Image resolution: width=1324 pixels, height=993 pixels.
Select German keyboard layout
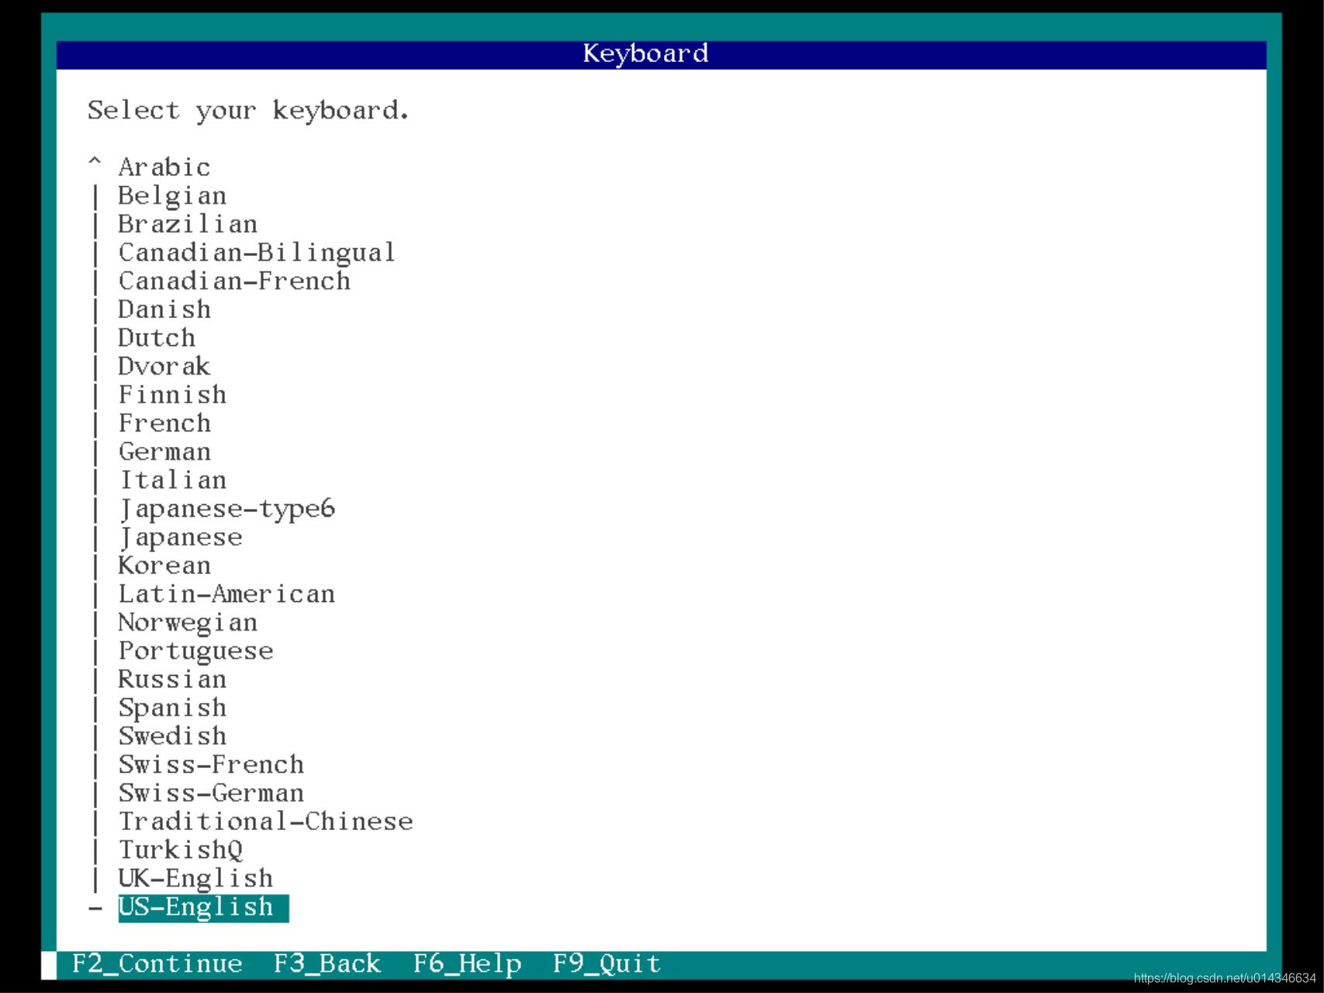coord(164,452)
